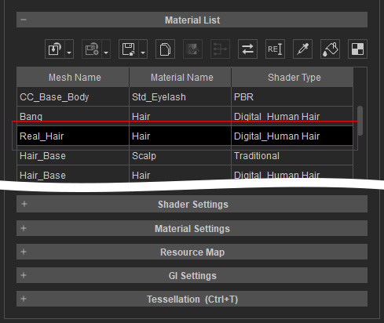Click the Copy Material pages icon
Screen dimensions: 384x323
coord(165,49)
